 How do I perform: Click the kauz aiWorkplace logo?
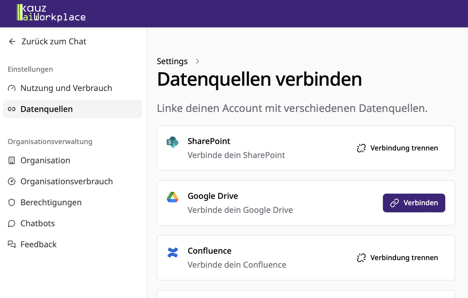coord(51,13)
